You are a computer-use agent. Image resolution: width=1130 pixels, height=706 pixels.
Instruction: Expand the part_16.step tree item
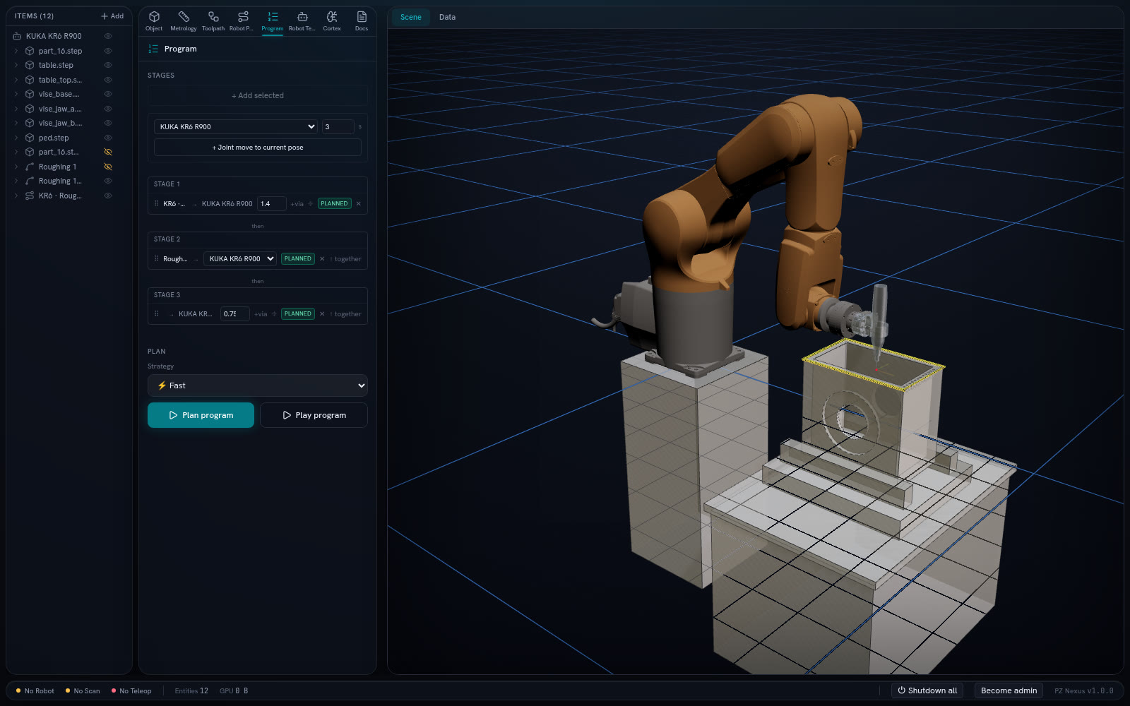(x=16, y=51)
